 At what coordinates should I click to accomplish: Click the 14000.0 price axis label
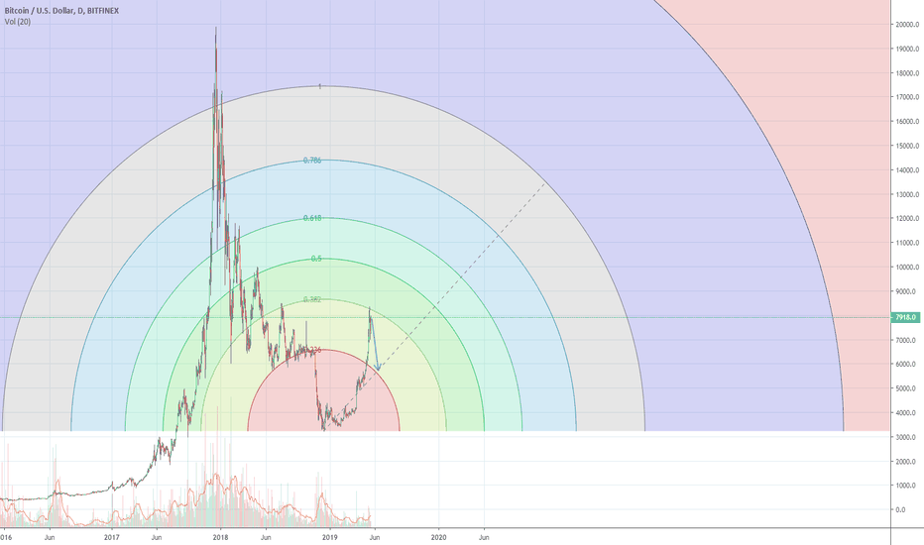[907, 170]
